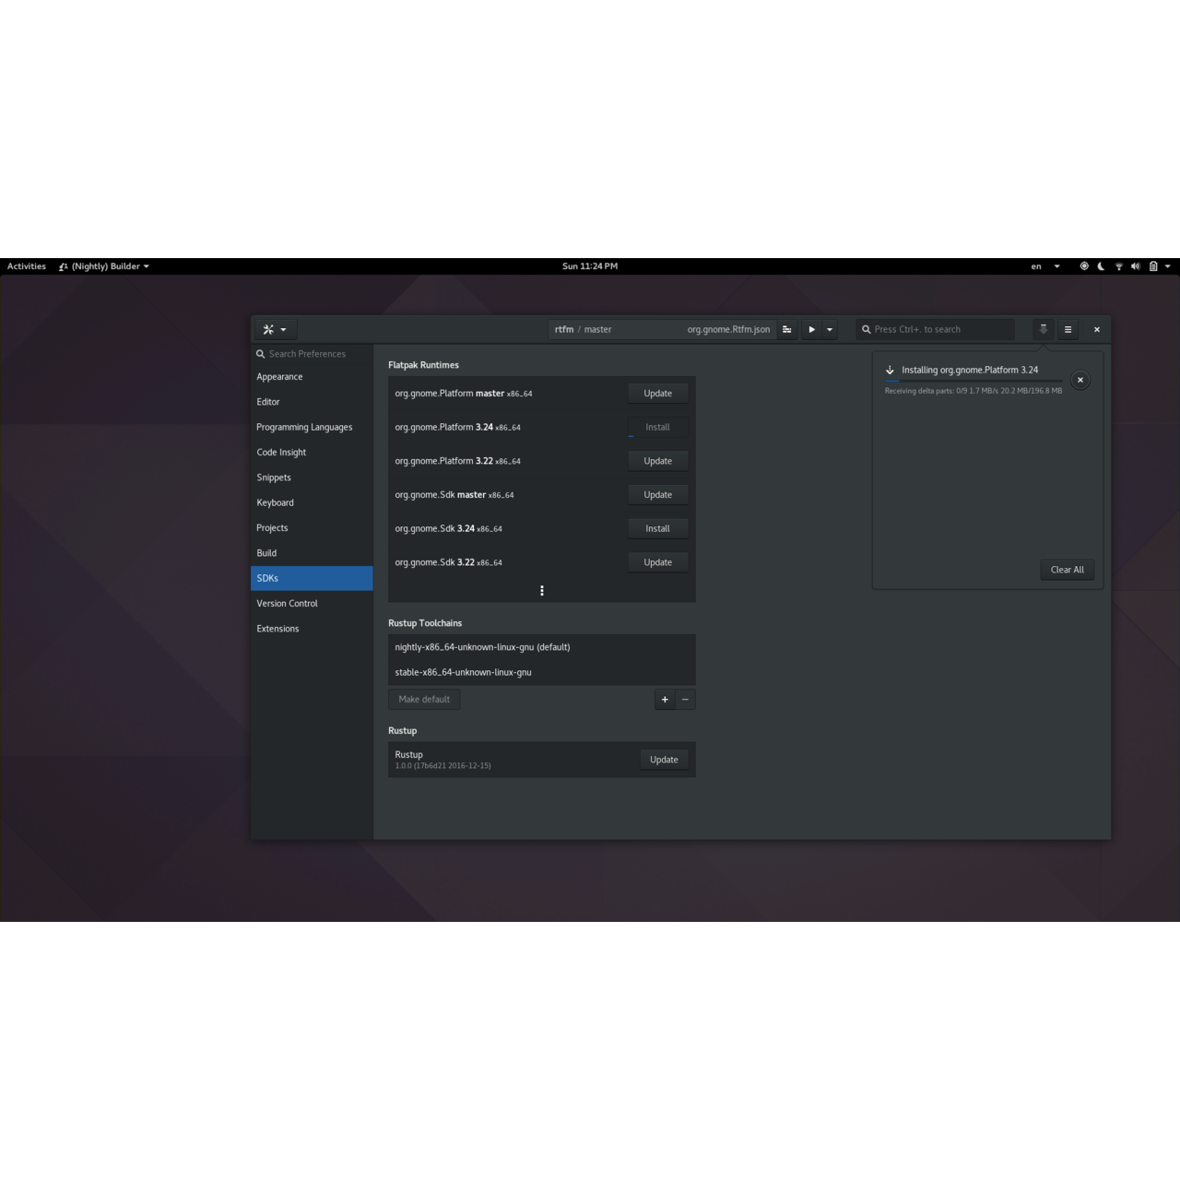Click the search magnifier in Search Preferences
The height and width of the screenshot is (1180, 1180).
pos(262,354)
